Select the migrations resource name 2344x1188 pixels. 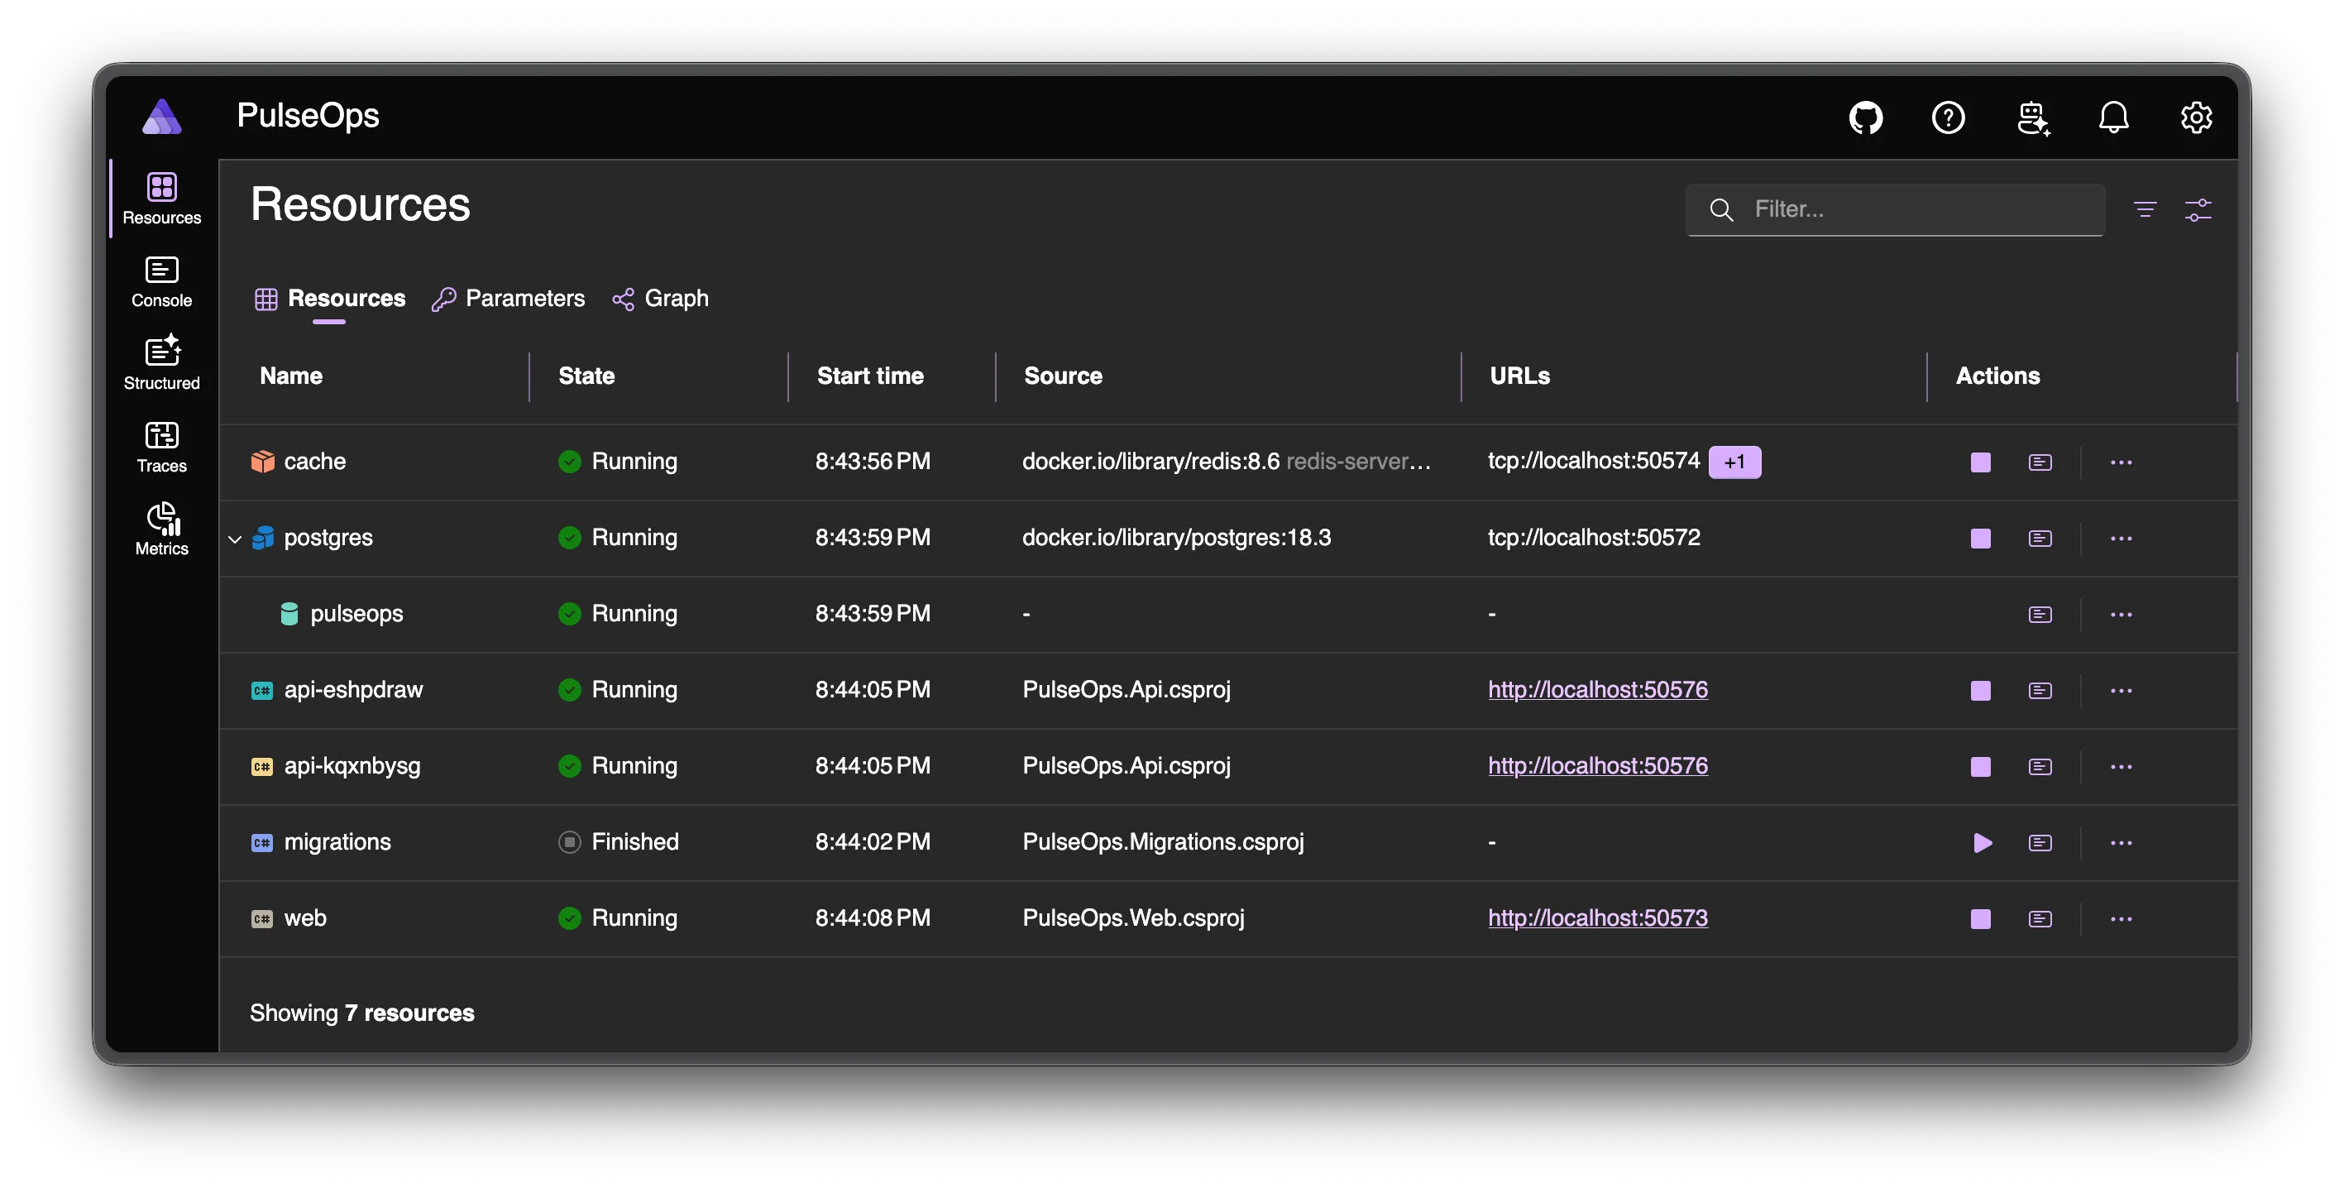click(x=337, y=842)
